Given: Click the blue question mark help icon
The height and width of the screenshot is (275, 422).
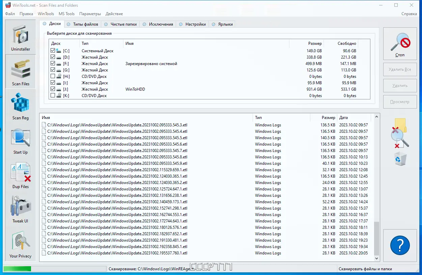Looking at the screenshot, I should click(400, 246).
